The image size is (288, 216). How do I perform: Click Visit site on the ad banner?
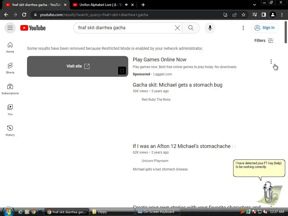[x=78, y=66]
